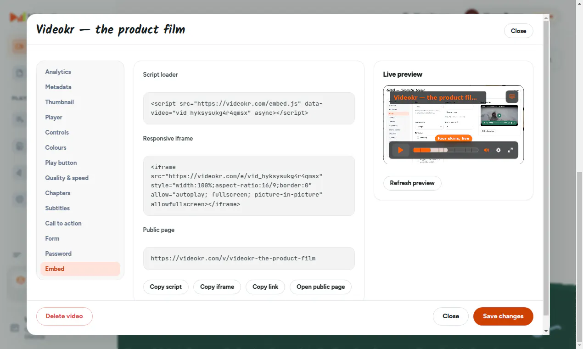
Task: Close the dialog using the footer Close button
Action: [x=451, y=316]
